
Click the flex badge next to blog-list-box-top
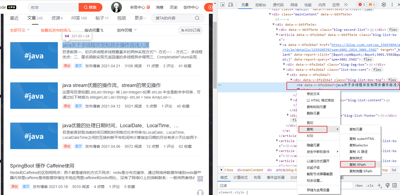click(x=392, y=80)
